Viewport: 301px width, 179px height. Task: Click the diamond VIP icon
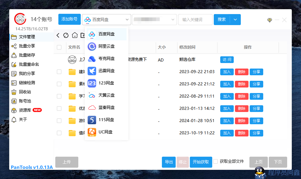[270, 20]
